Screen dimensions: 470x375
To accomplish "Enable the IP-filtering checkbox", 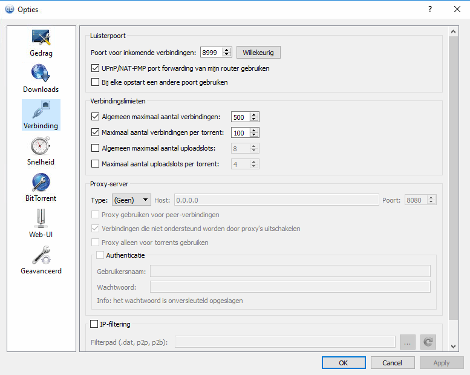I will pyautogui.click(x=94, y=324).
